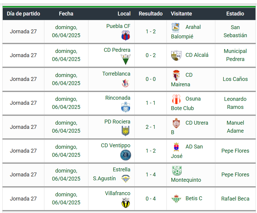Viewport: 257px width, 213px height.
Task: Open the AD San José team link
Action: click(187, 151)
